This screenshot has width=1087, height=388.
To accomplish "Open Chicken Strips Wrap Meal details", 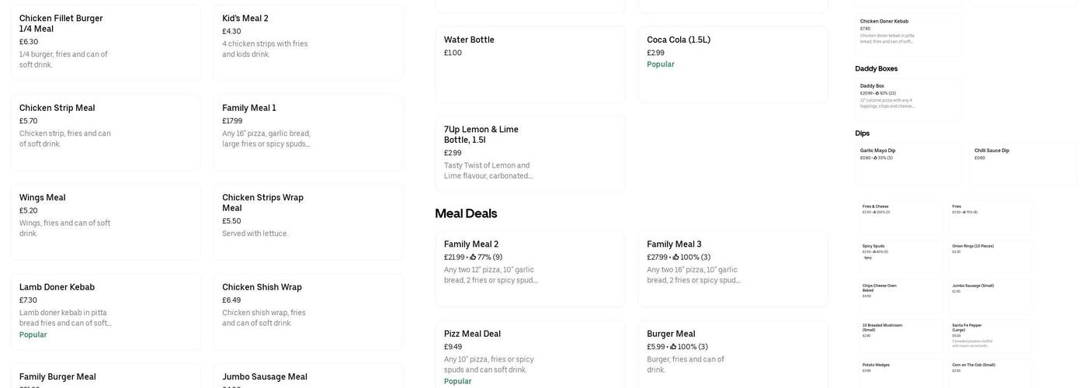I will pos(307,221).
